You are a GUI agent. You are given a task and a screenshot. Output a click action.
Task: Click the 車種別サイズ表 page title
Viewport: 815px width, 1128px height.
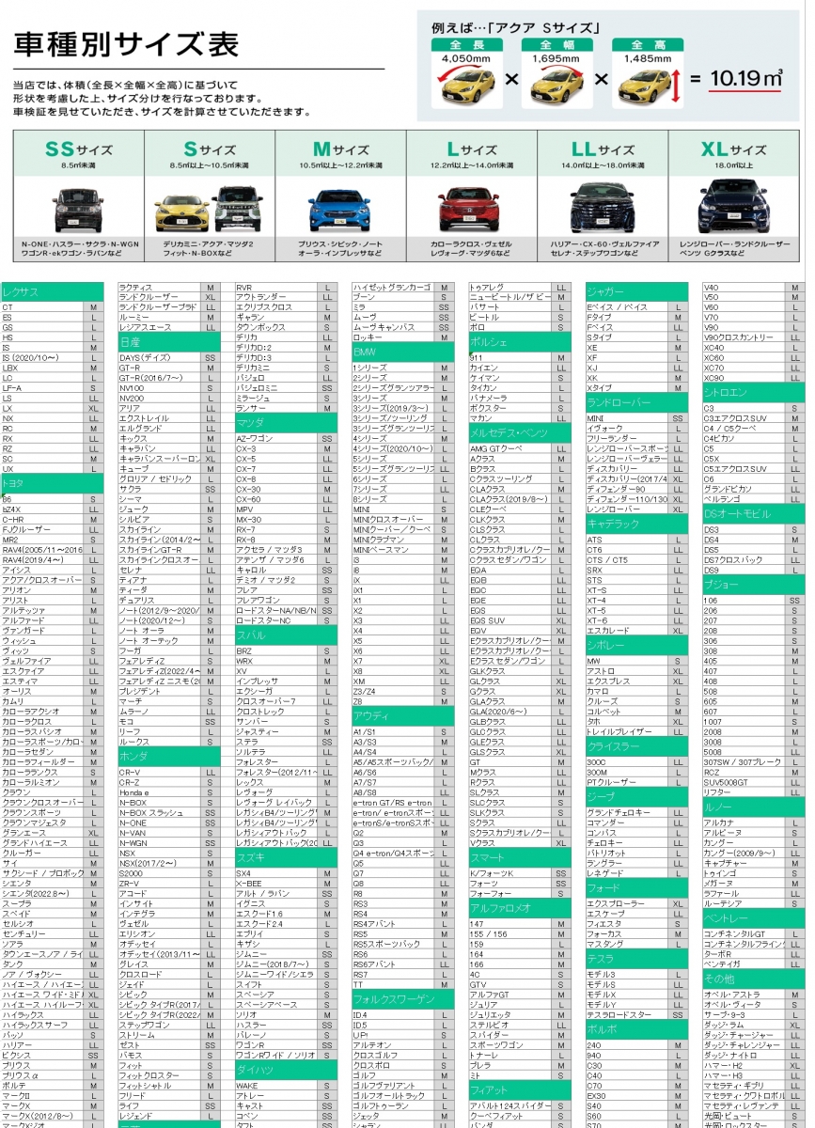click(x=126, y=43)
